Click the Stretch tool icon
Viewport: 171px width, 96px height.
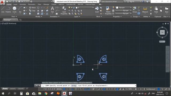[30, 14]
